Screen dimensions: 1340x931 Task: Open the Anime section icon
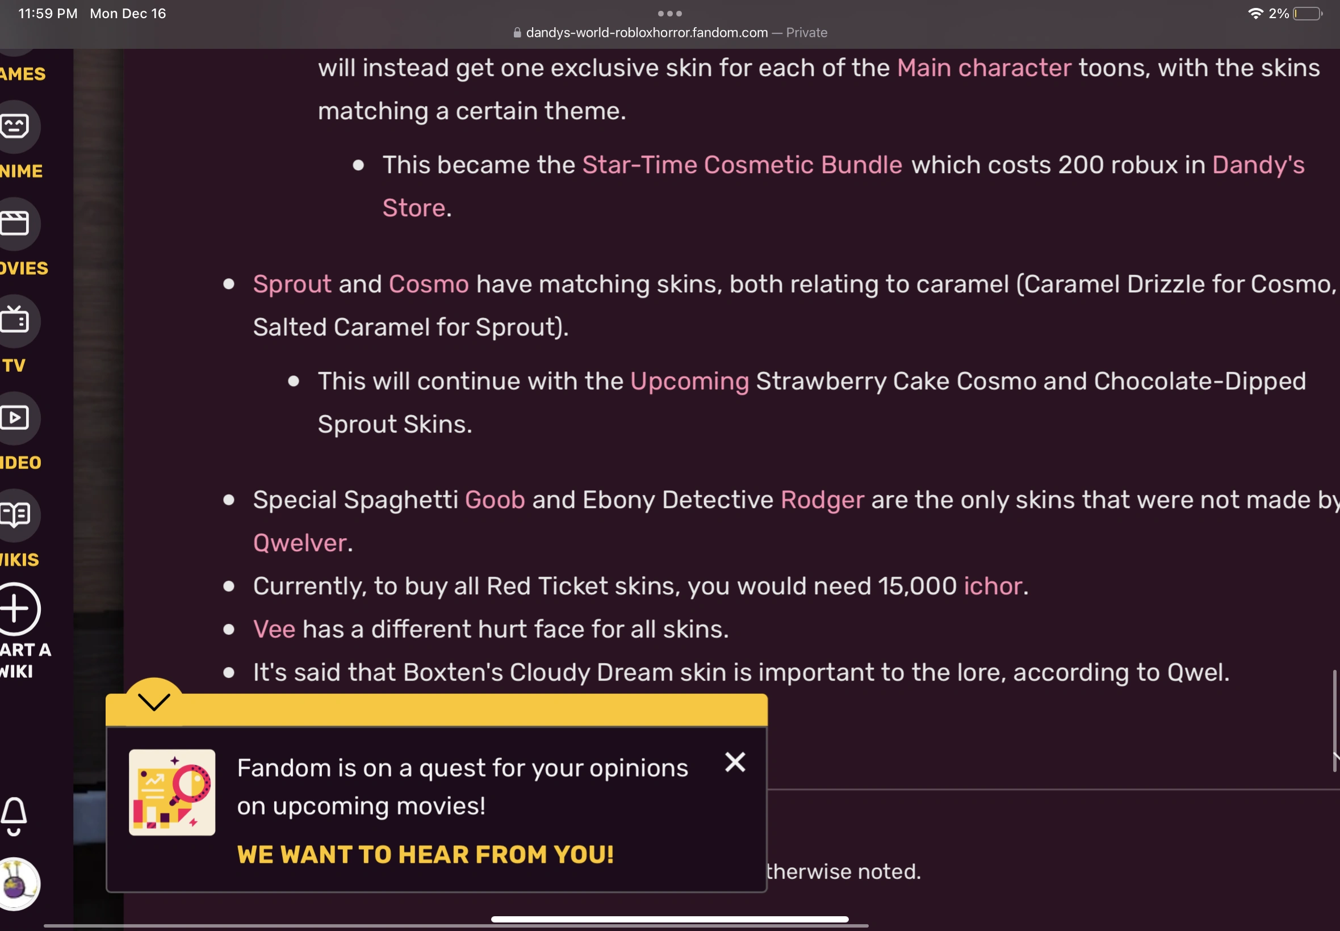(15, 126)
